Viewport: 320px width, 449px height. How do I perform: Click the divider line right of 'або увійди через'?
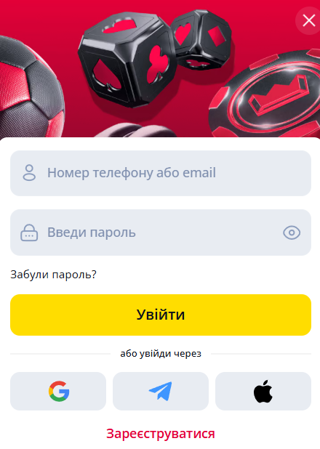261,354
